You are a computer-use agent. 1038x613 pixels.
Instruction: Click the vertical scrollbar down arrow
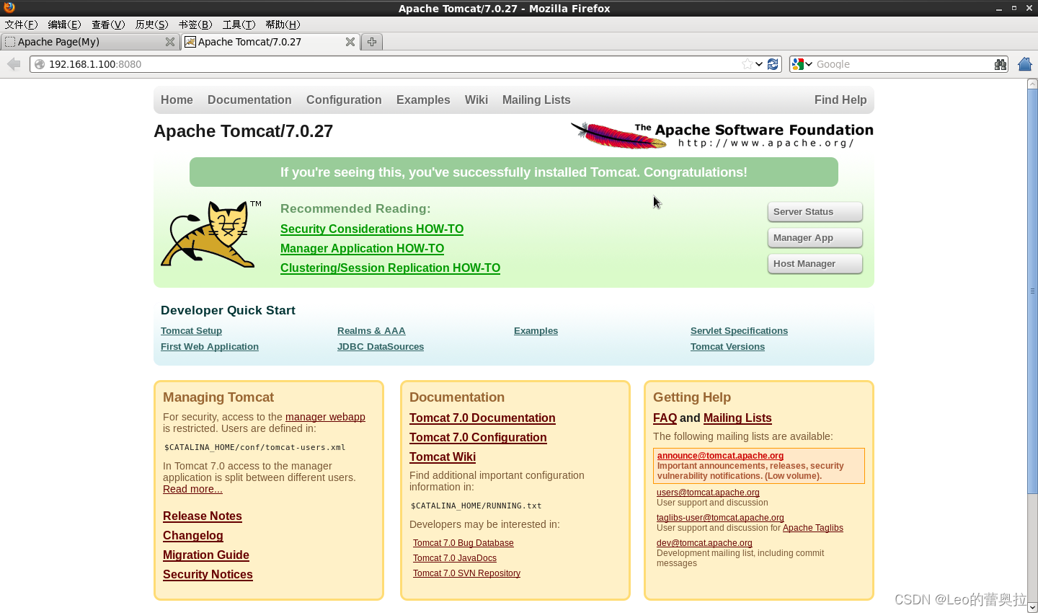point(1032,607)
